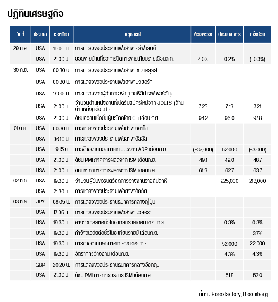Select the 3.7% previous value cell
278x302 pixels.
click(x=257, y=233)
